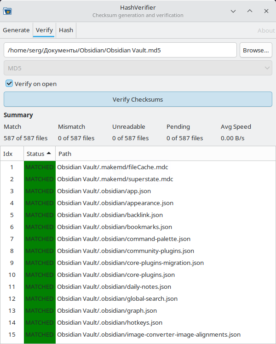276x344 pixels.
Task: Click MATCHED status of row 1
Action: coord(40,167)
